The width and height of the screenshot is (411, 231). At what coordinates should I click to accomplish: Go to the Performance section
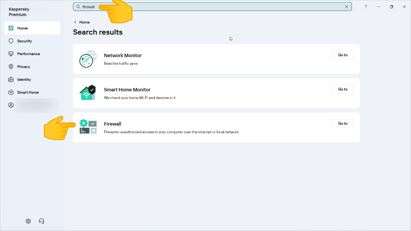click(x=32, y=54)
